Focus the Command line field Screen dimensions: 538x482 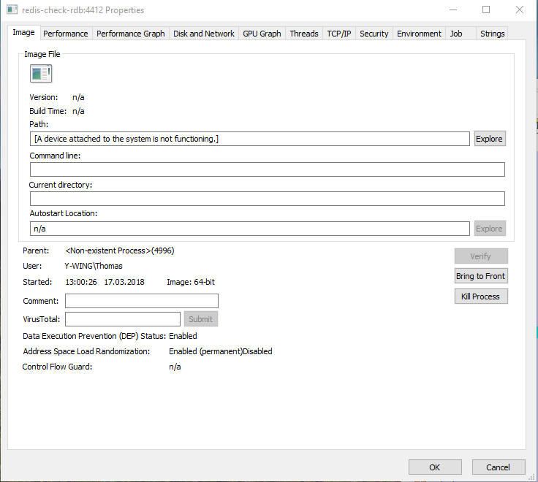click(x=268, y=169)
